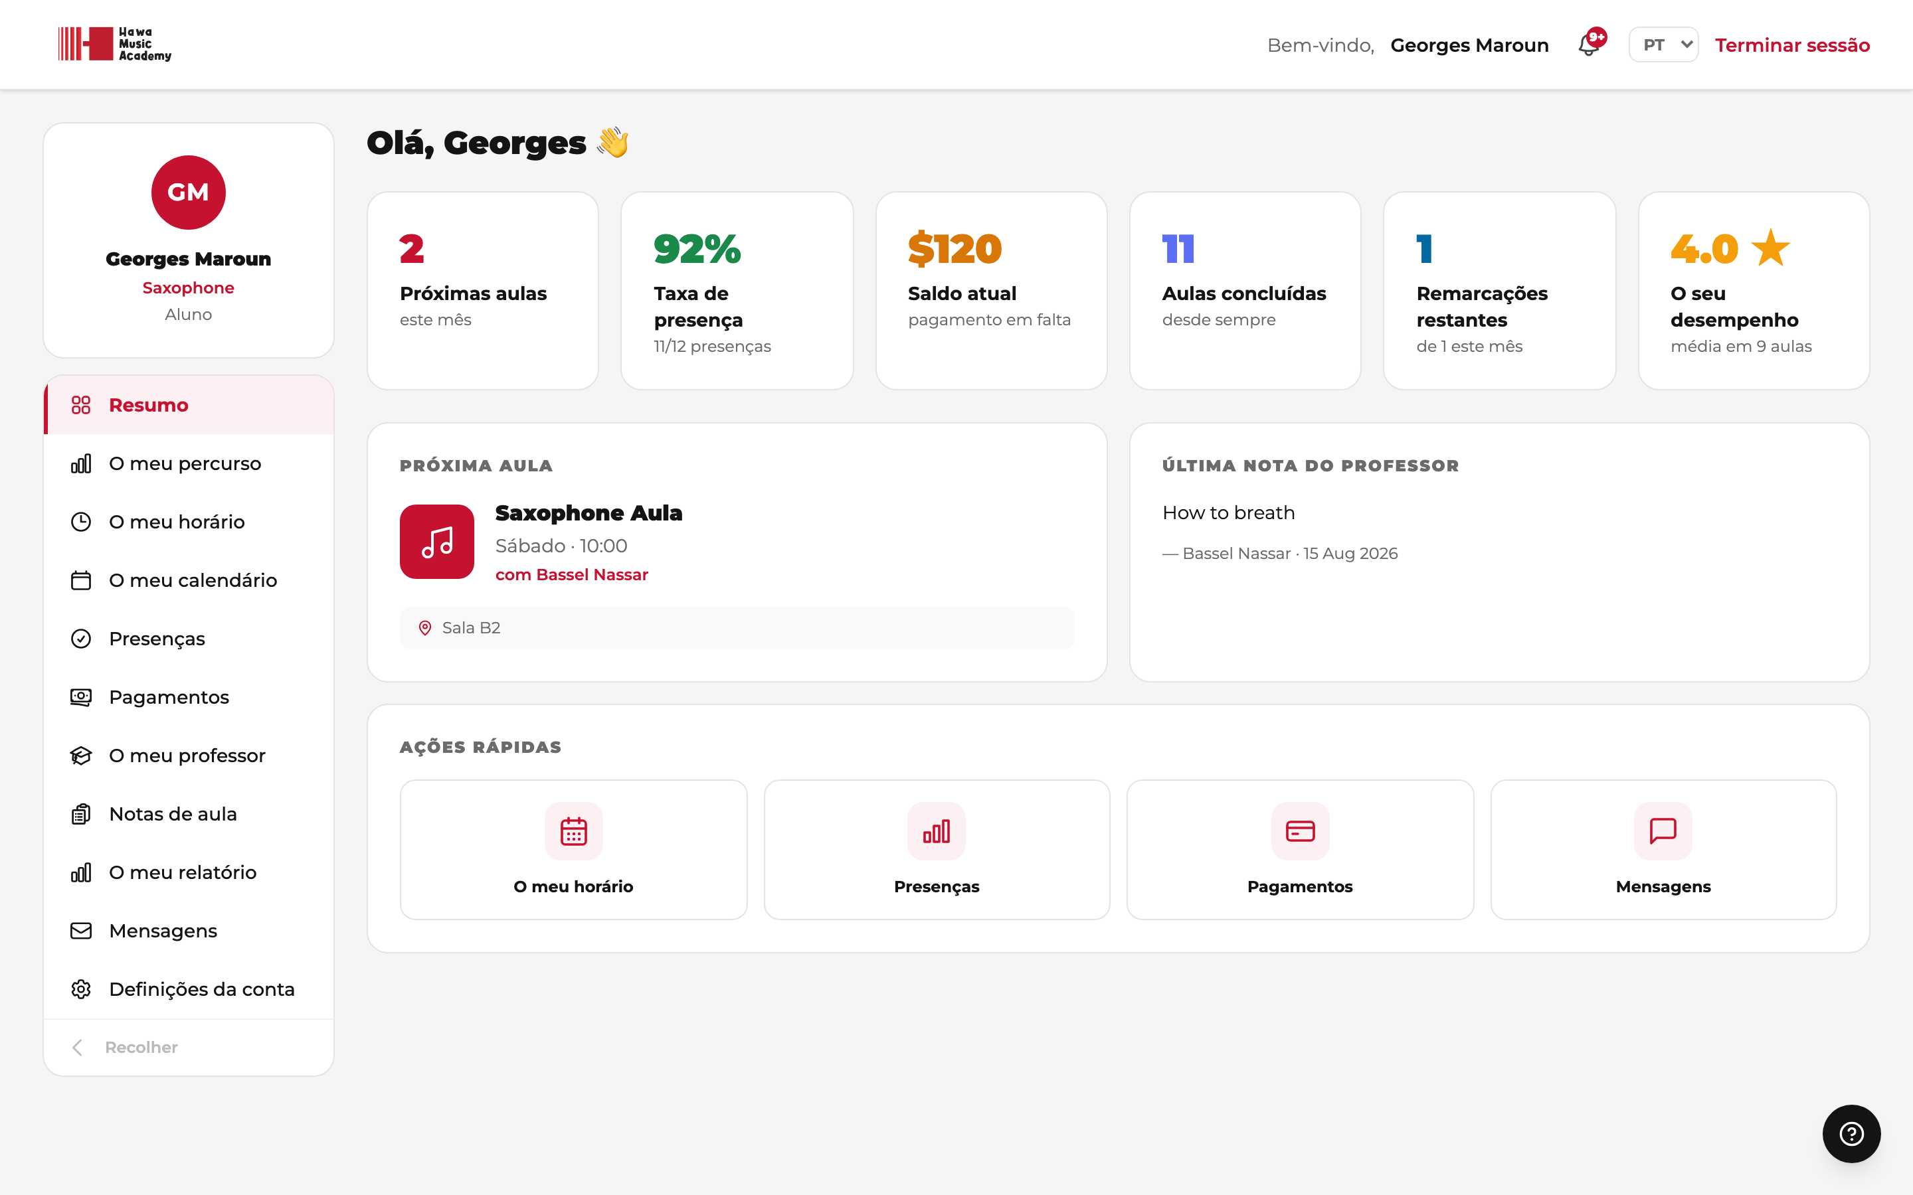Click the Notas de aula clipboard icon
This screenshot has height=1195, width=1913.
[80, 814]
